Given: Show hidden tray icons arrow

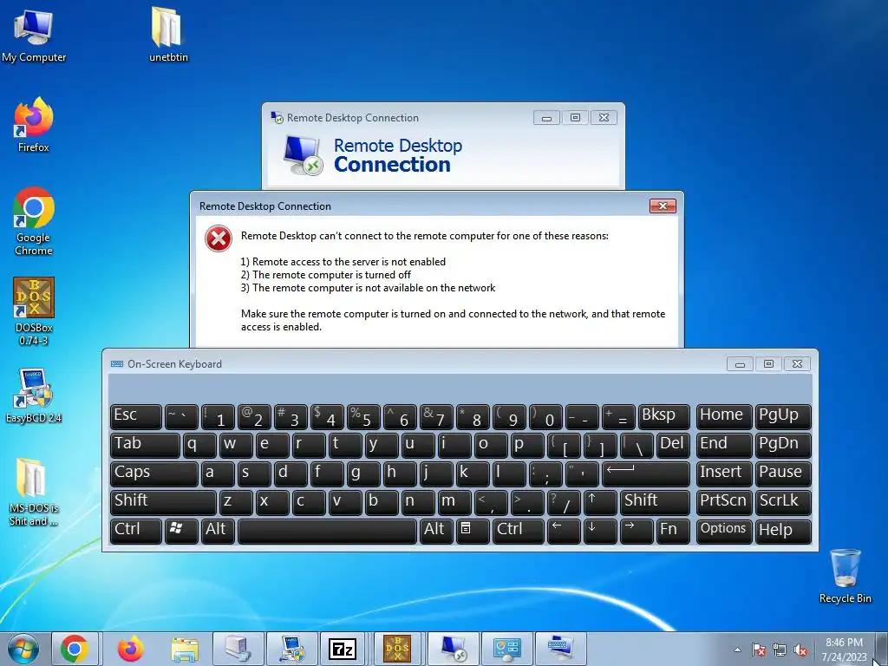Looking at the screenshot, I should [737, 650].
